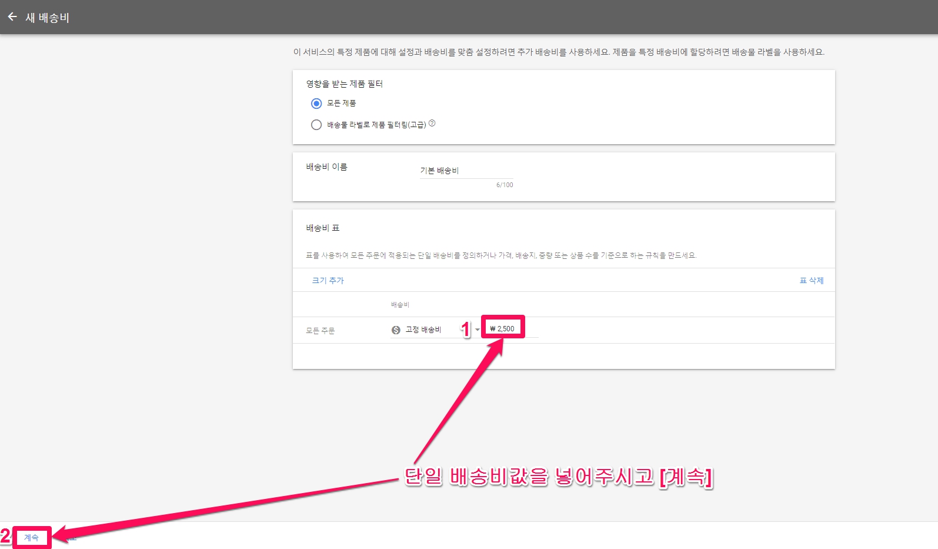The height and width of the screenshot is (549, 938).
Task: Click the 새 배송비 page title
Action: tap(47, 18)
